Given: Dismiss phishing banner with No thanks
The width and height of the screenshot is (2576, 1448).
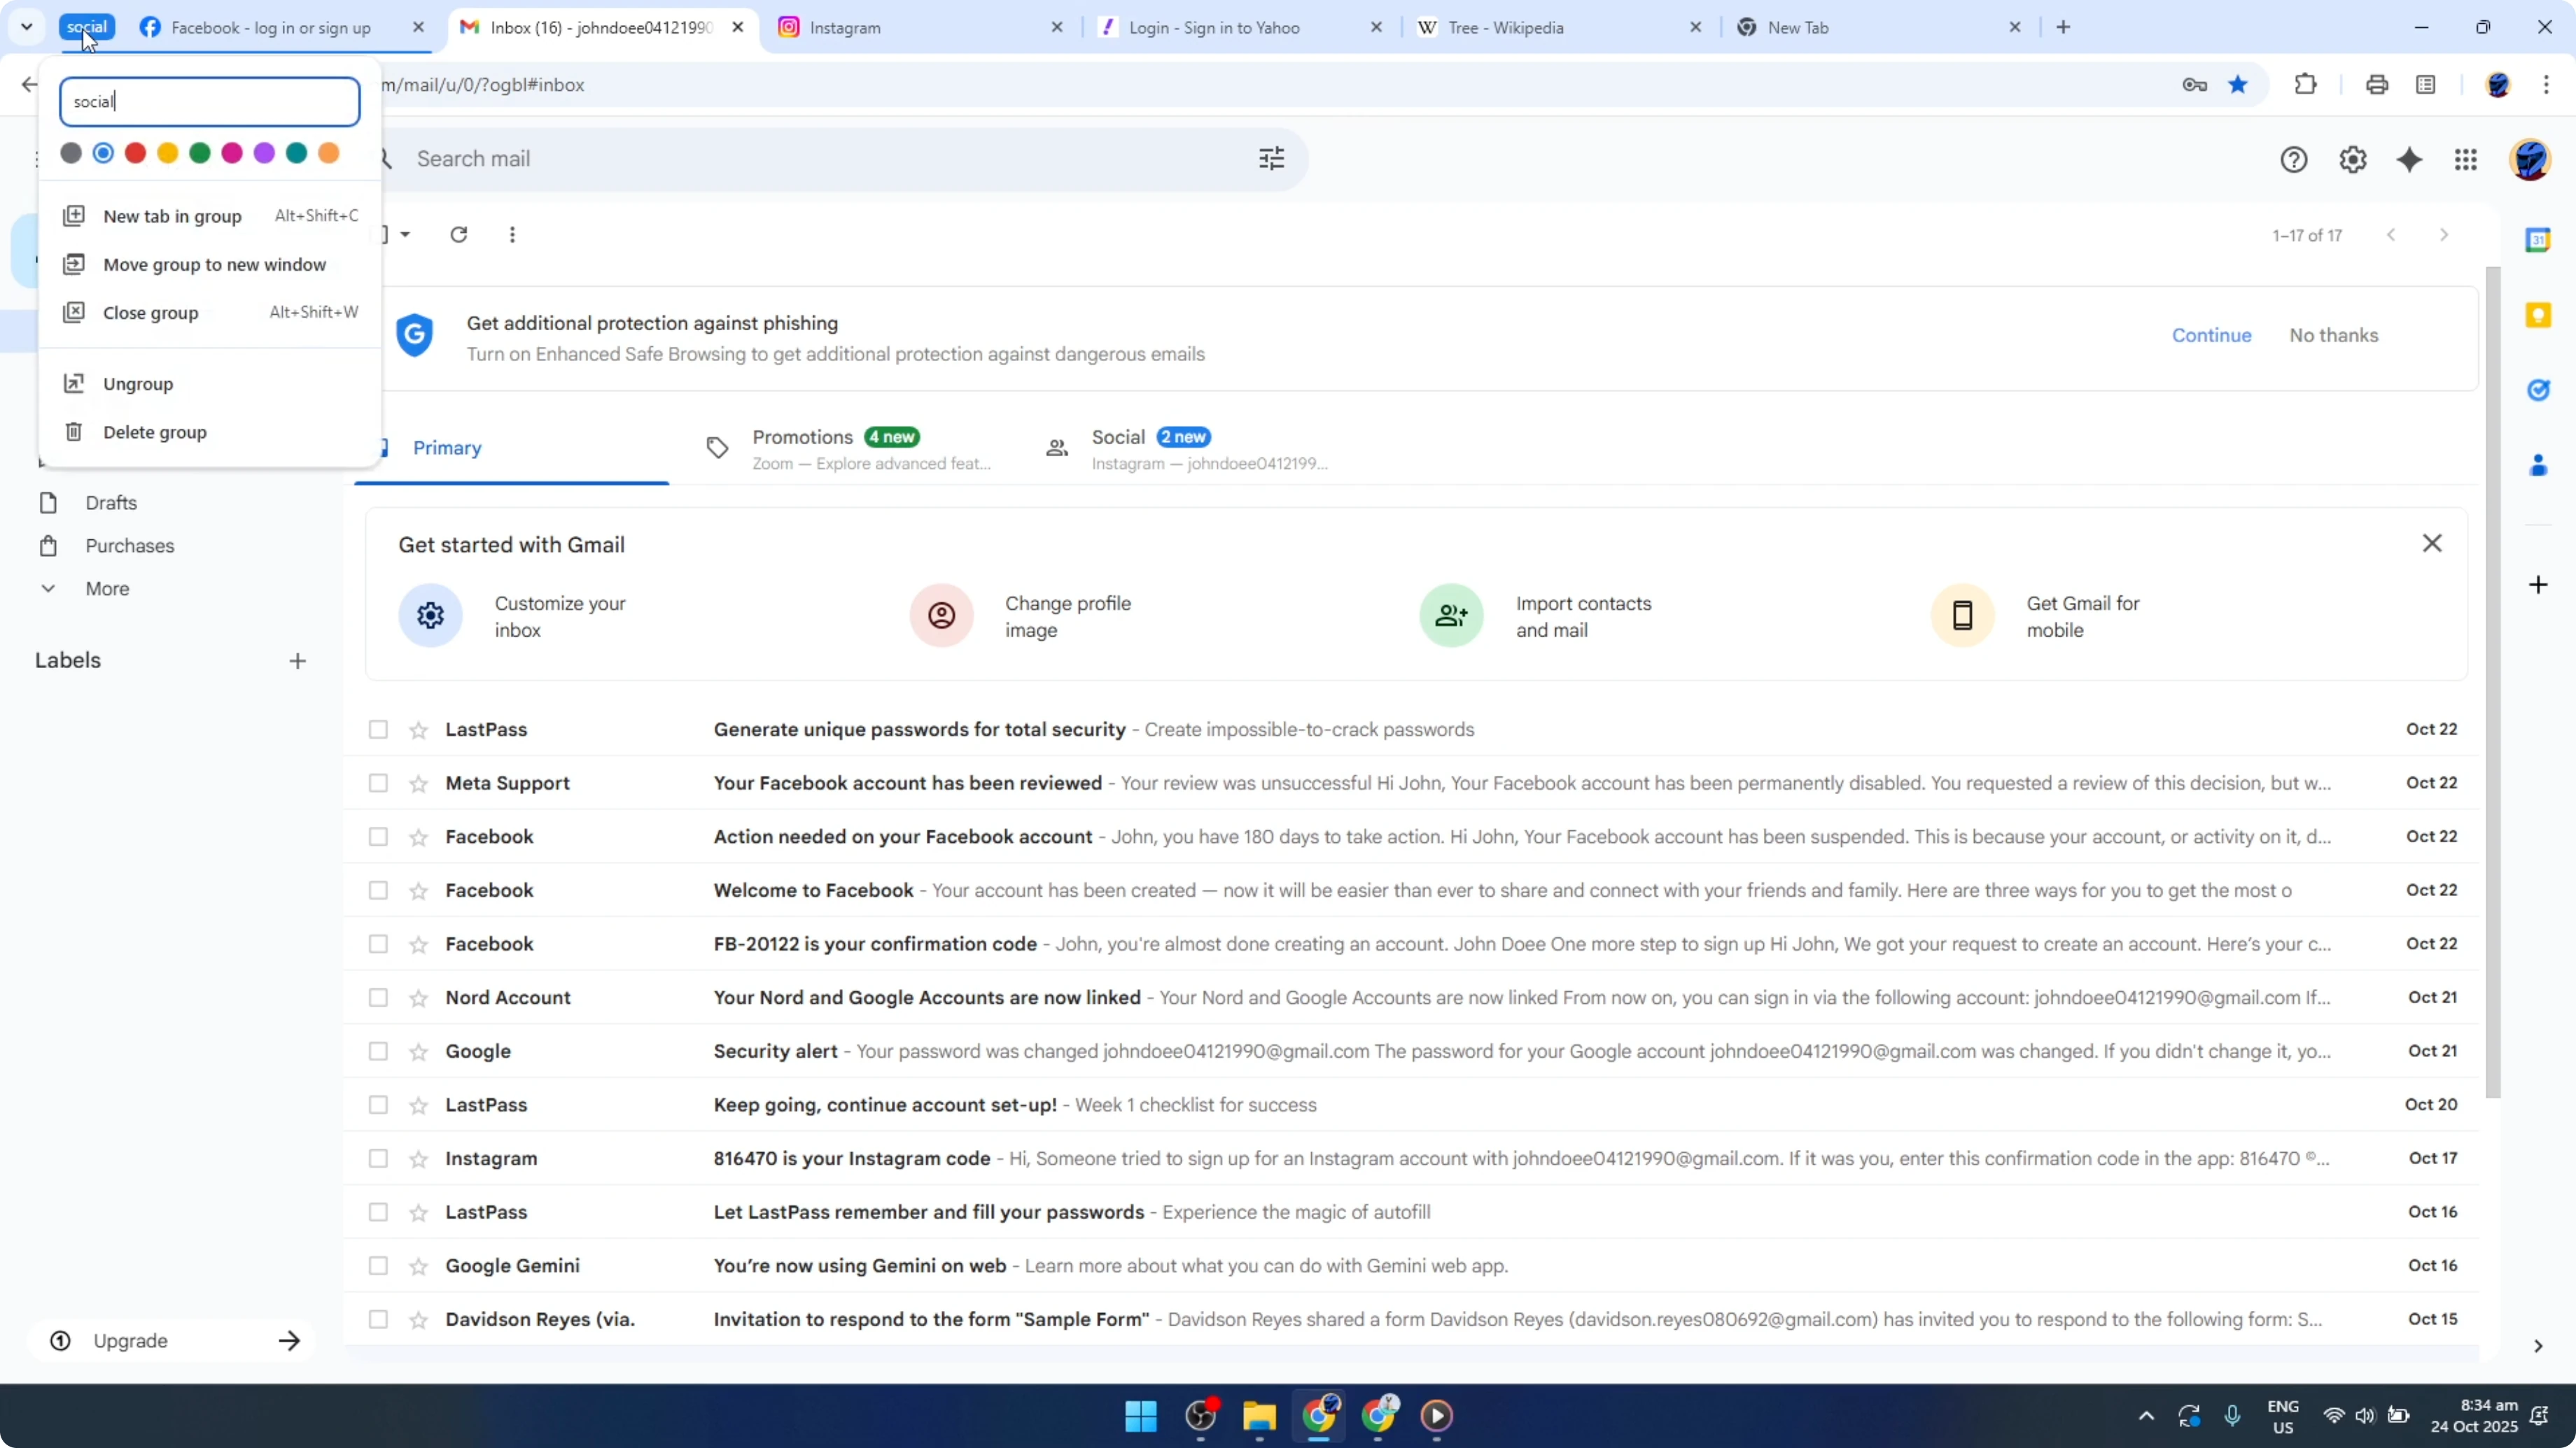Looking at the screenshot, I should [2334, 335].
